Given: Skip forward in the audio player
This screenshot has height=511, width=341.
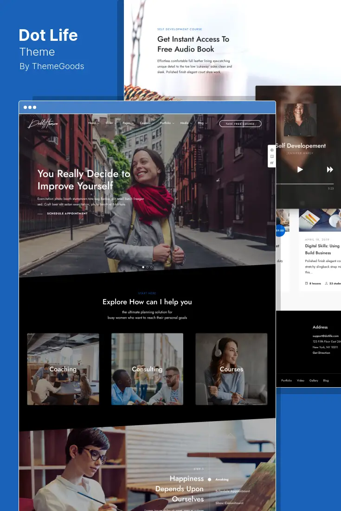Looking at the screenshot, I should 330,169.
